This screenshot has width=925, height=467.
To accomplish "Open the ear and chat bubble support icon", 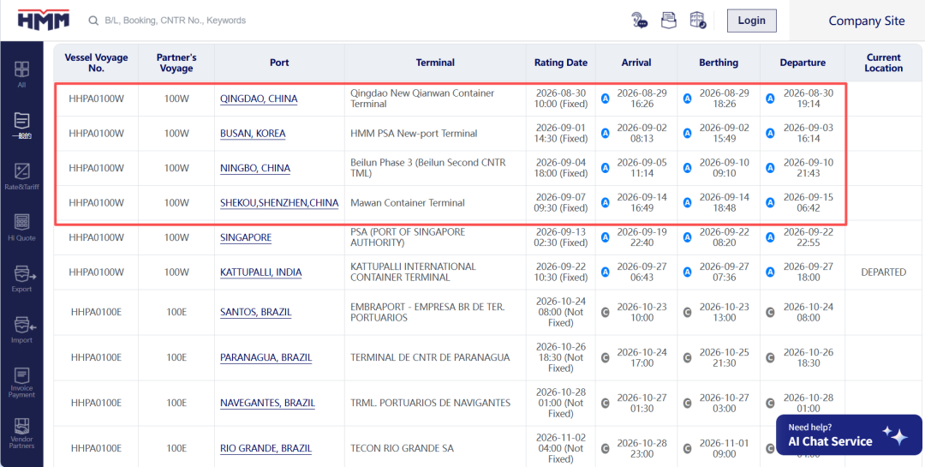I will (640, 20).
